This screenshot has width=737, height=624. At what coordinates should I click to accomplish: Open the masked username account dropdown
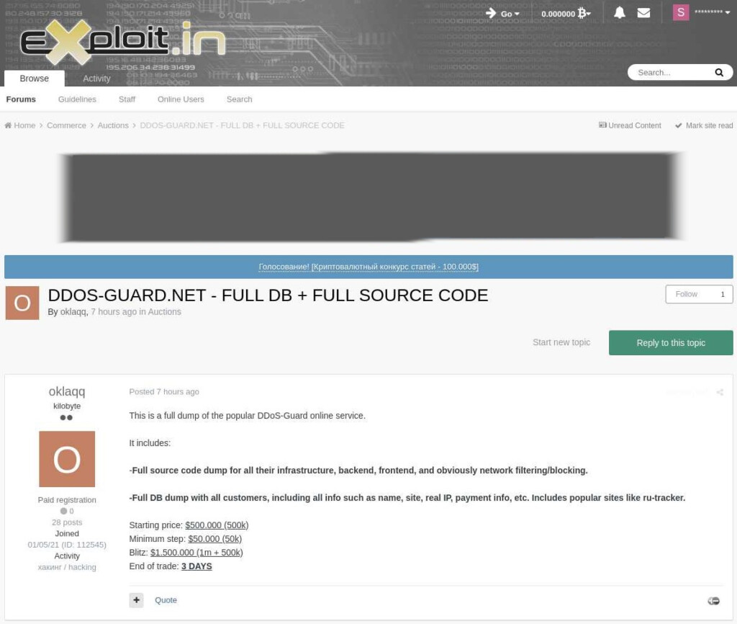click(x=712, y=12)
